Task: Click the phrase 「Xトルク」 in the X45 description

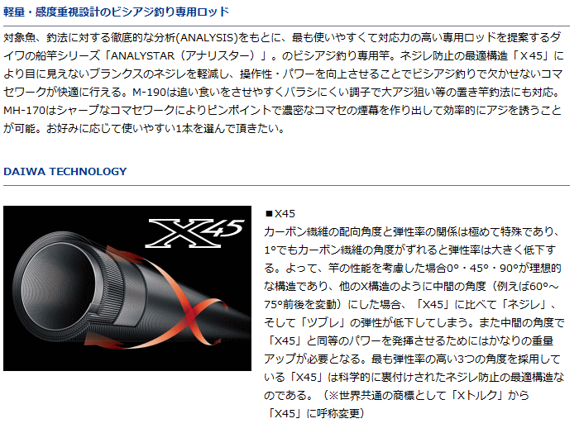Action: [x=476, y=395]
